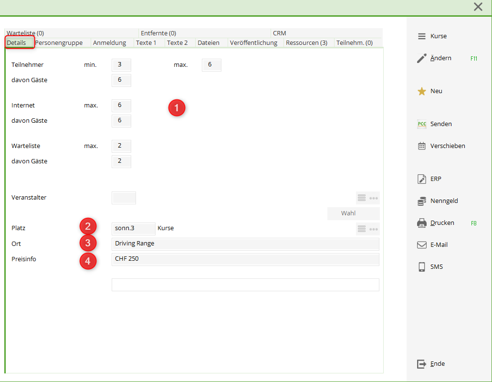Image resolution: width=492 pixels, height=382 pixels.
Task: Click the Preisinfo field showing CHF 250
Action: 245,259
